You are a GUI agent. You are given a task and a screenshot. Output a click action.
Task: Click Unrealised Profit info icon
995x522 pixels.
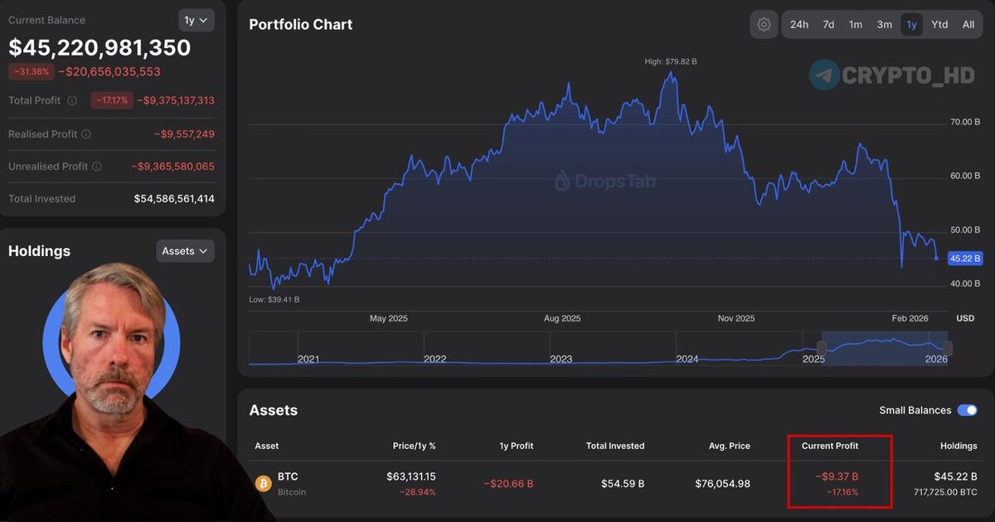96,167
